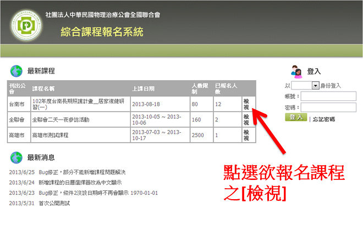Focus the 密碼 password input field
The image size is (363, 248).
coord(328,107)
